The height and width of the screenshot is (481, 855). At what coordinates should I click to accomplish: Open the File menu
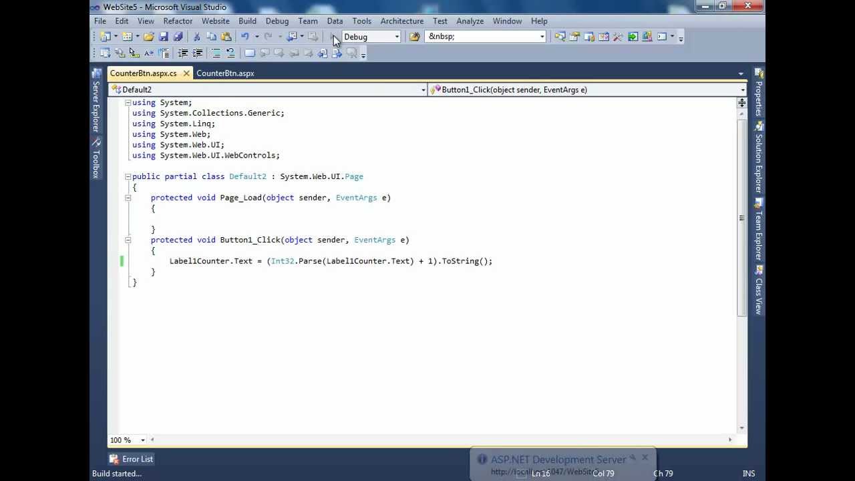coord(100,21)
